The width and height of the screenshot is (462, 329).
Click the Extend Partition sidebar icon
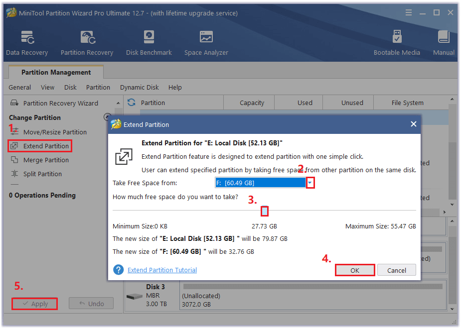point(14,146)
